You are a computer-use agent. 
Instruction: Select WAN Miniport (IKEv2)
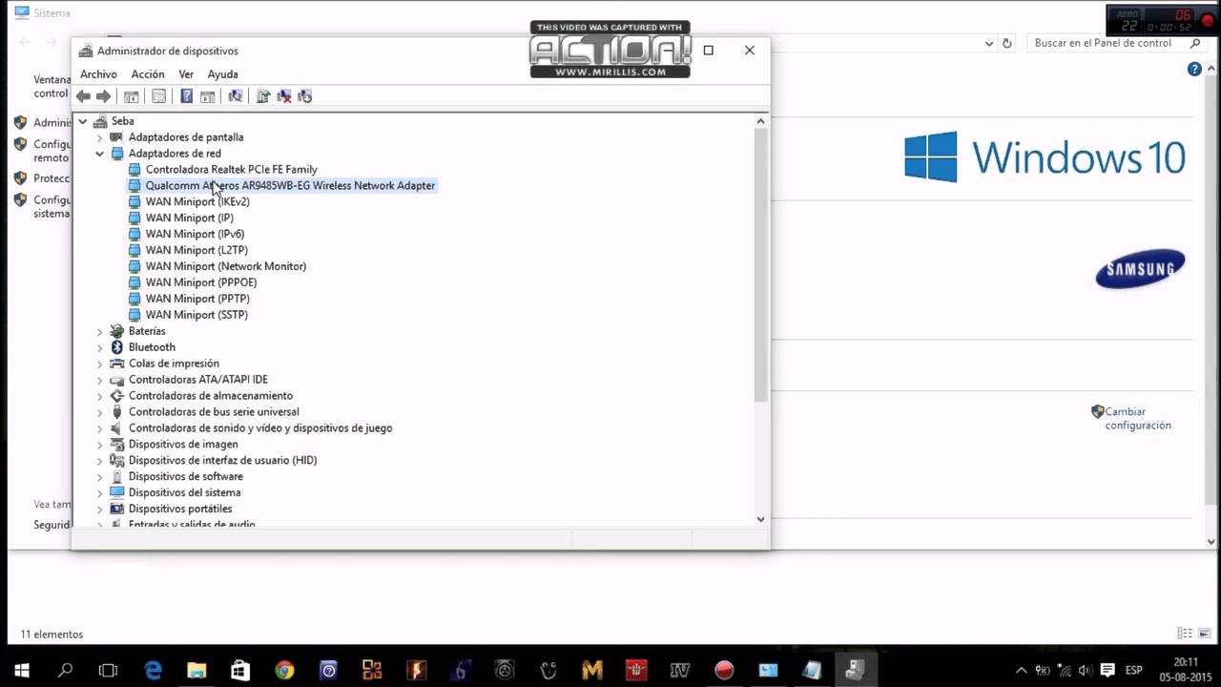click(197, 202)
